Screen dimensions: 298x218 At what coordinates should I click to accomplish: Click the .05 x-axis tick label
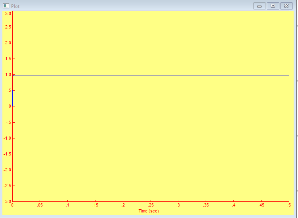40,205
